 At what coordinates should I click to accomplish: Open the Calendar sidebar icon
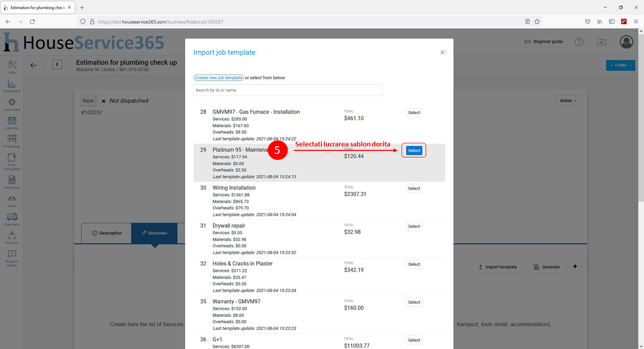tap(12, 122)
